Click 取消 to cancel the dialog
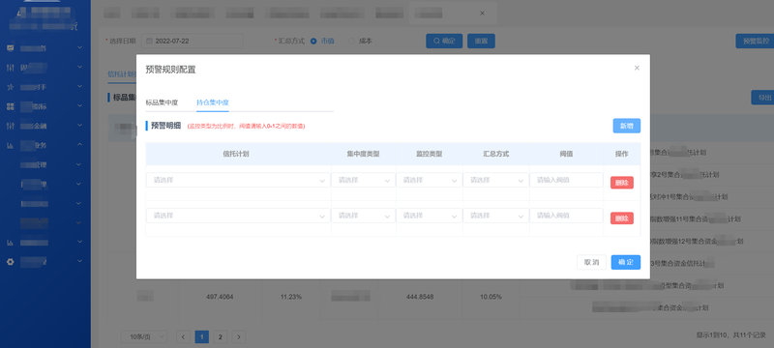 click(591, 262)
